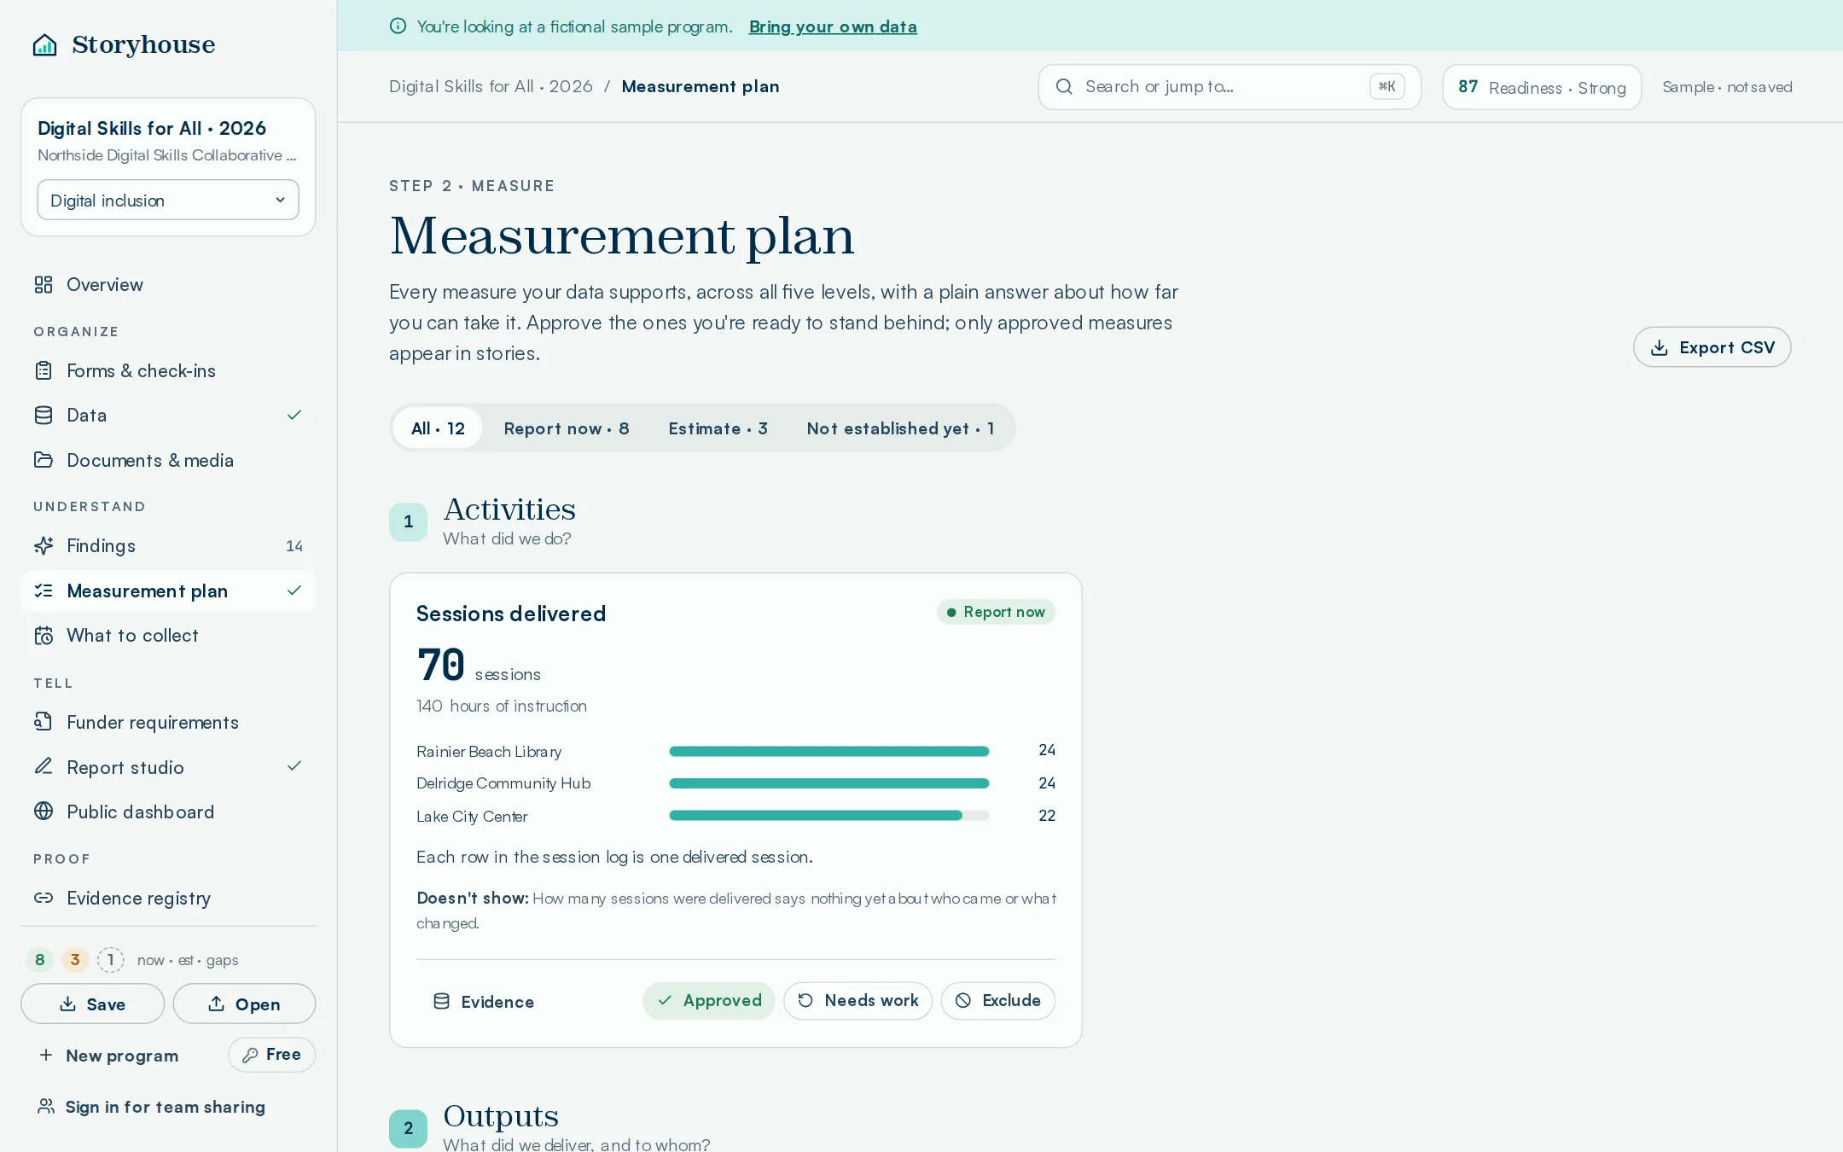The height and width of the screenshot is (1152, 1843).
Task: Click the Digital Skills for All program title
Action: [152, 128]
